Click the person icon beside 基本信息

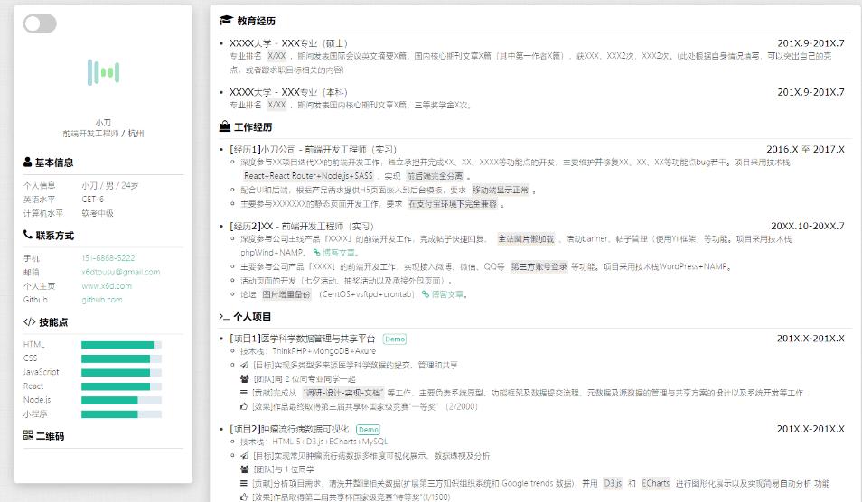(27, 162)
